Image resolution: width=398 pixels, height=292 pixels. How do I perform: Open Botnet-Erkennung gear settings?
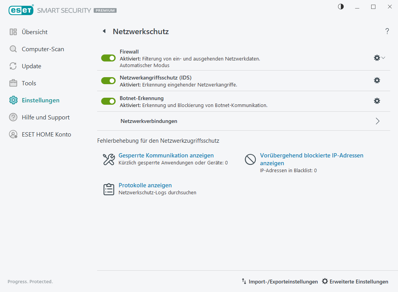[377, 101]
